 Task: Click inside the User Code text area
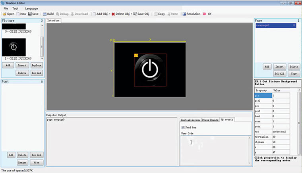click(x=215, y=151)
